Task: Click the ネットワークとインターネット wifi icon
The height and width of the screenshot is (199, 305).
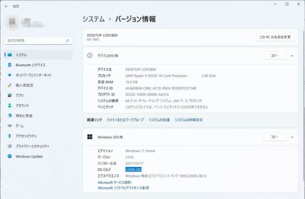Action: [9, 75]
